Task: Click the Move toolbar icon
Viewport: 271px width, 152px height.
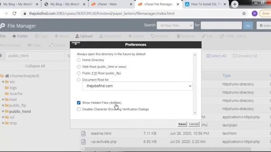Action: 61,36
